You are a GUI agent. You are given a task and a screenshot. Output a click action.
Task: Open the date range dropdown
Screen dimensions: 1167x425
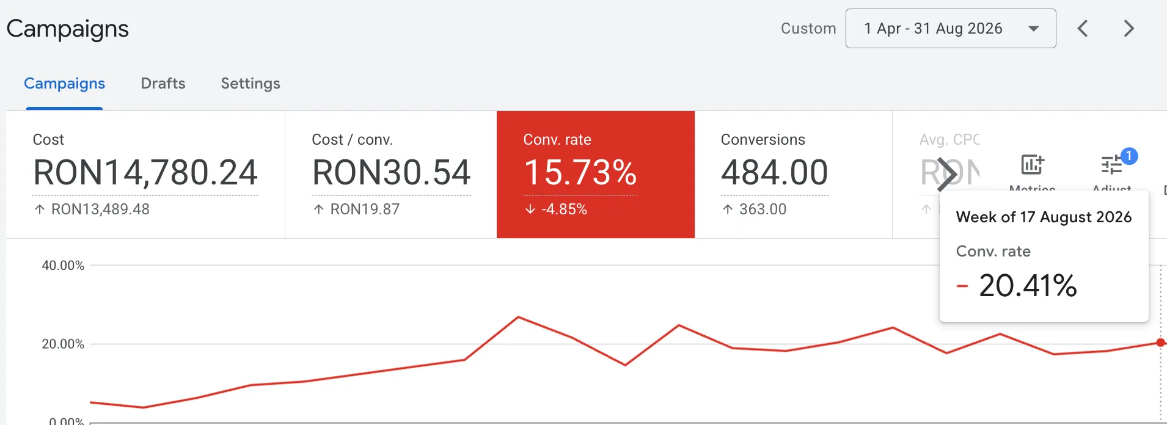tap(950, 29)
